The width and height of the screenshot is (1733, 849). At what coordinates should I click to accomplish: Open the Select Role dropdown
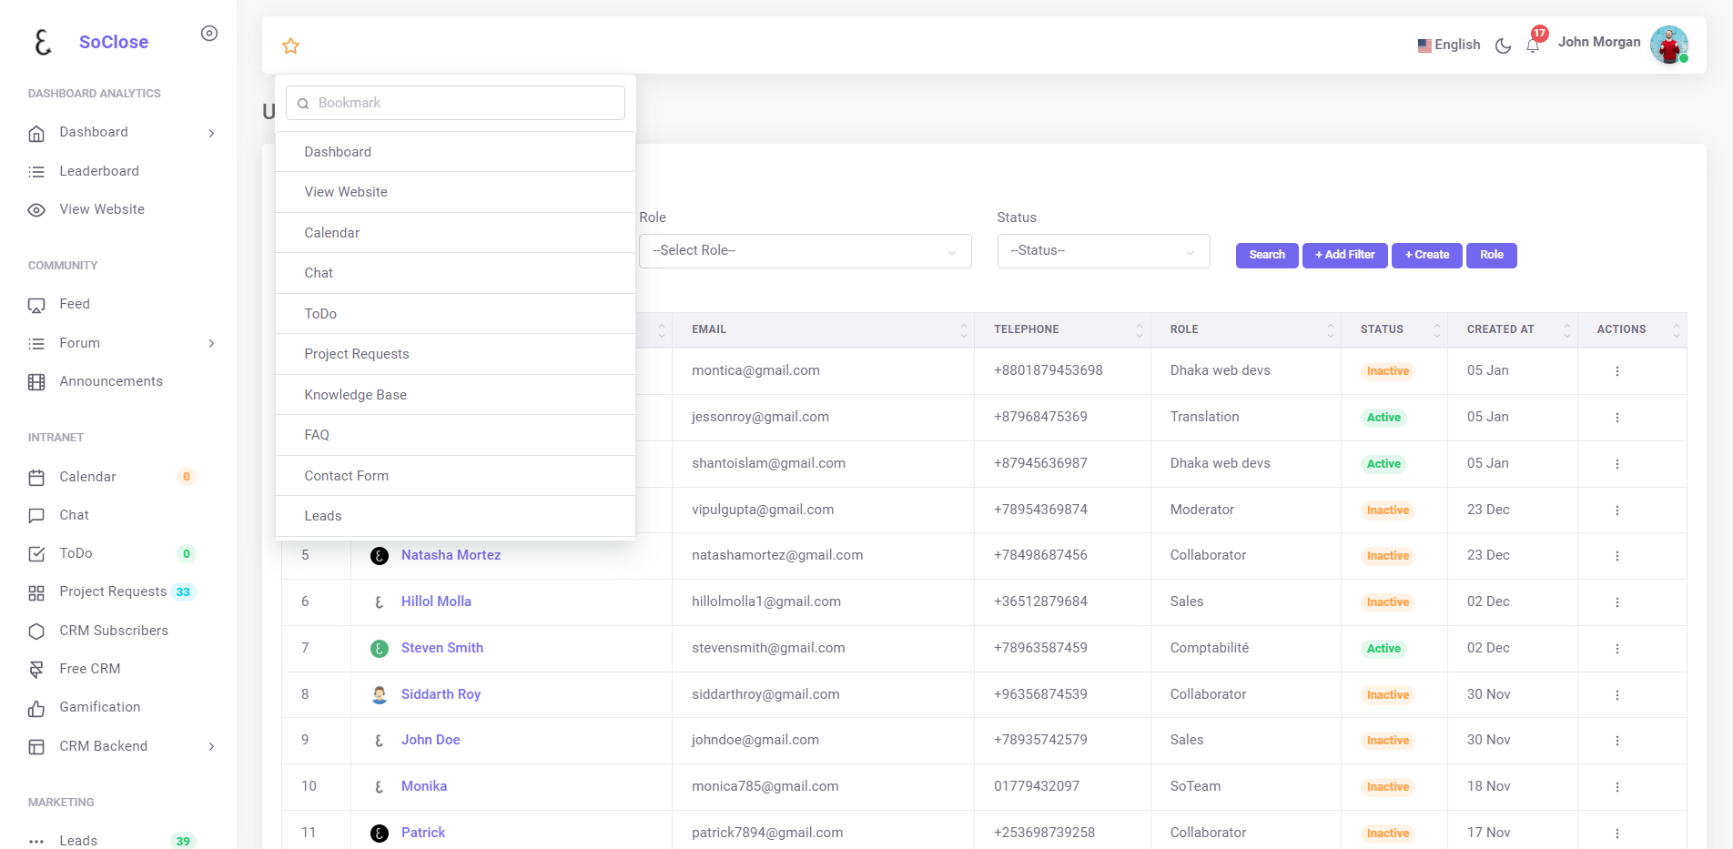(805, 251)
